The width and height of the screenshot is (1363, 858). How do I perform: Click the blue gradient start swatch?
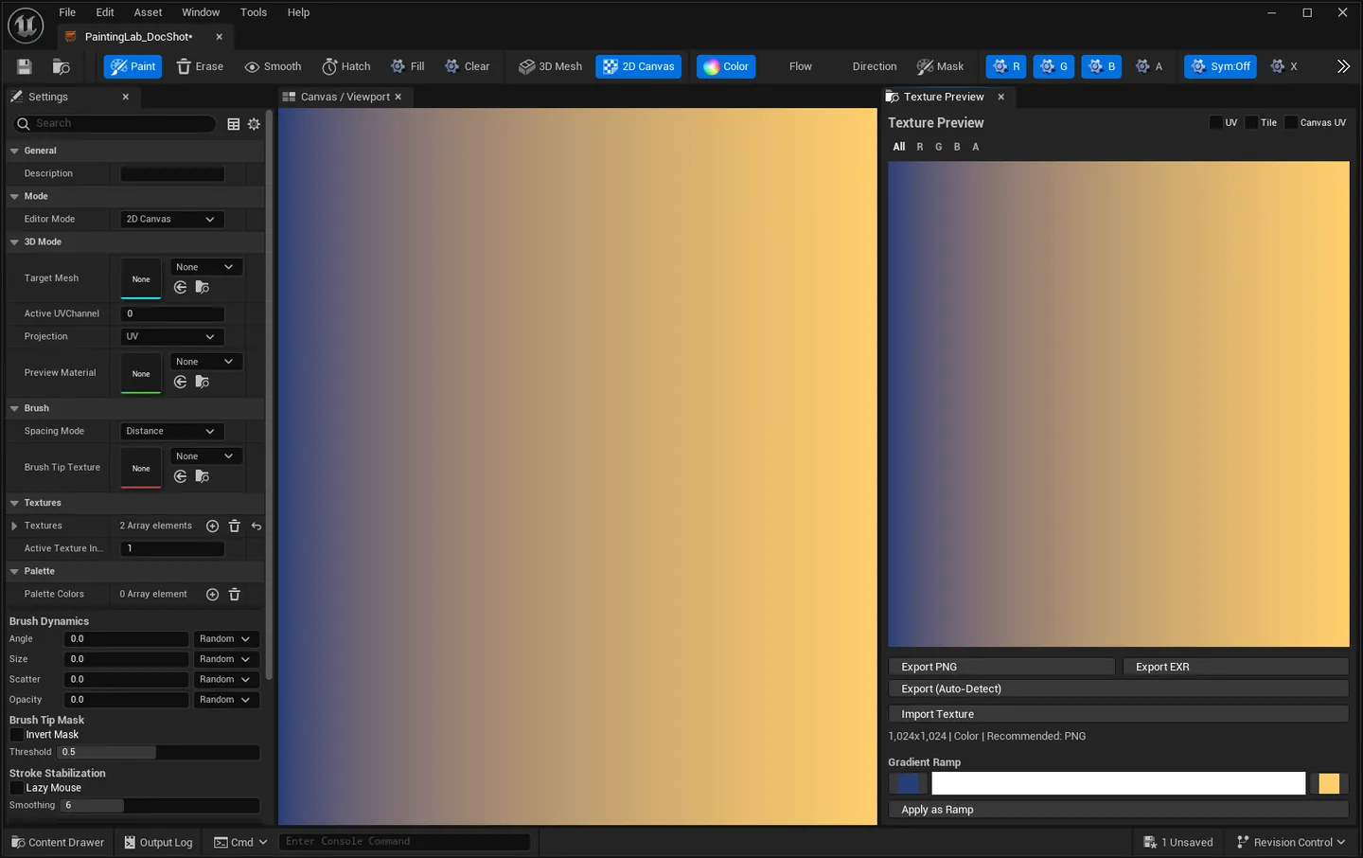(908, 783)
